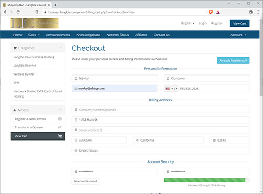Close the Shopping Cart browser tab
Screen dimensions: 263x194
[49, 5]
